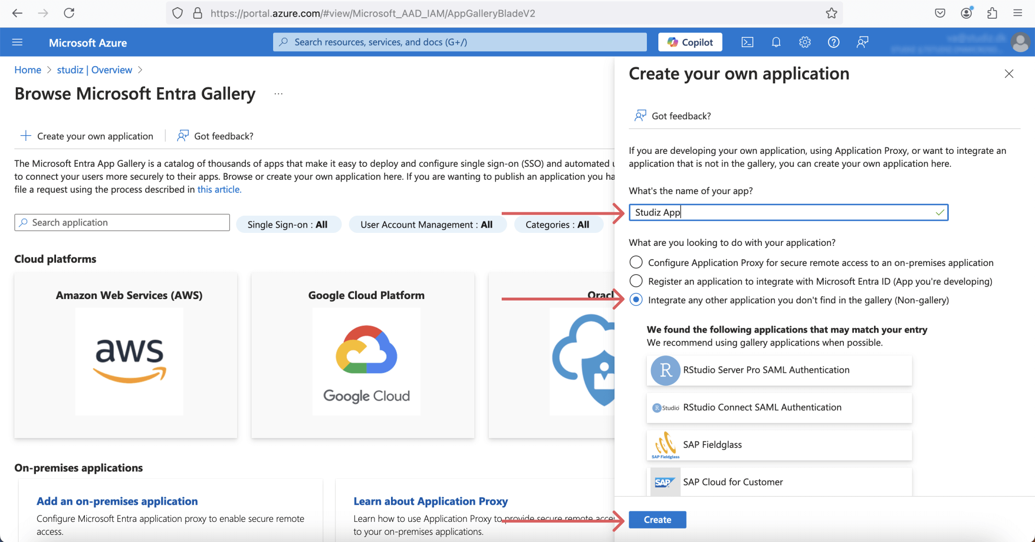This screenshot has width=1035, height=542.
Task: Open the tracking protection shield icon
Action: (x=177, y=13)
